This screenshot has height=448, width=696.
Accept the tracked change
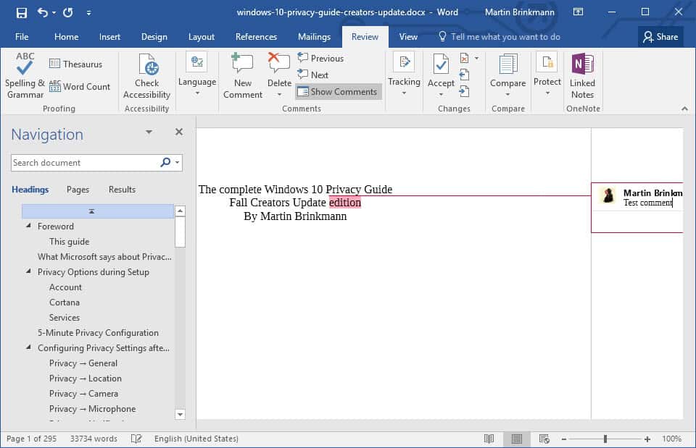[x=441, y=69]
